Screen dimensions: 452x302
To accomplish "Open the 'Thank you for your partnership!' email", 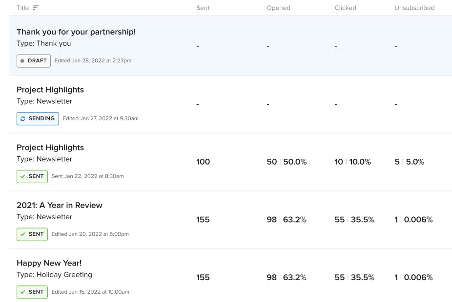I will (x=76, y=32).
